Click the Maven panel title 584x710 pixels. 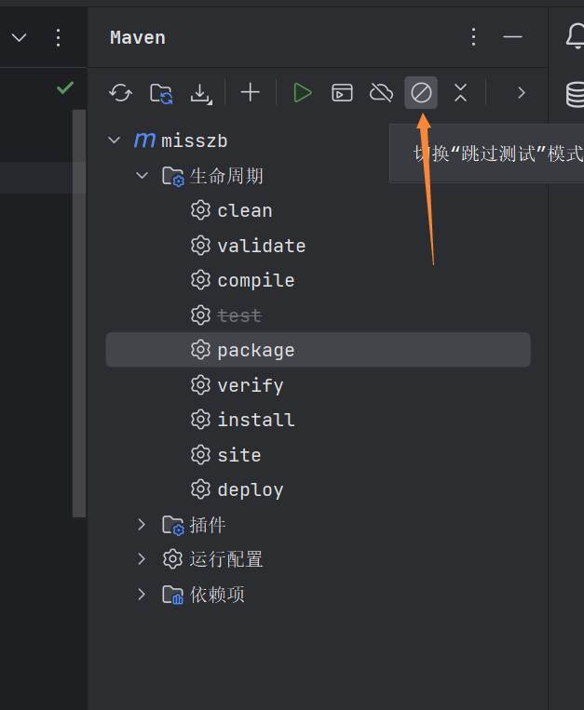click(x=138, y=37)
